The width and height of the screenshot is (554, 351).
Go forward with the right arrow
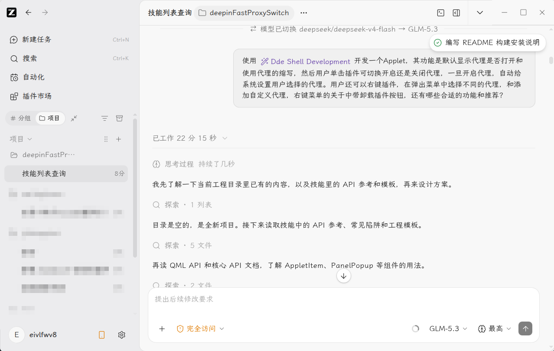45,13
